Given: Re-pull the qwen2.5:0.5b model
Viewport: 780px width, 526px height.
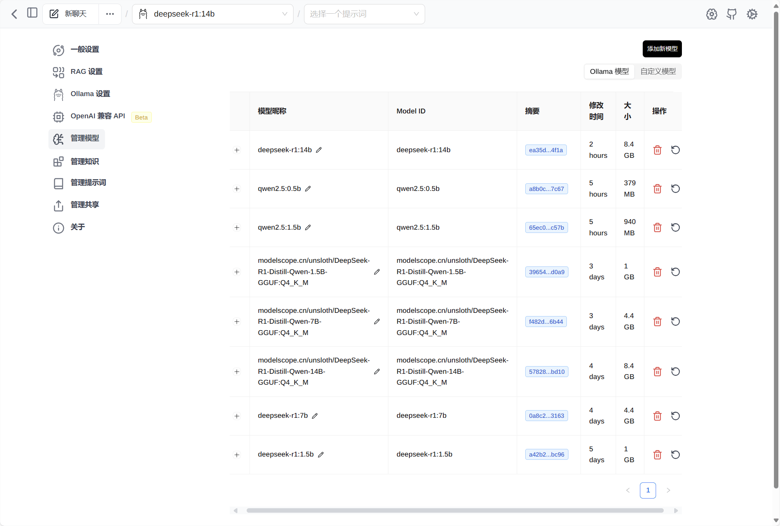Looking at the screenshot, I should pyautogui.click(x=675, y=189).
